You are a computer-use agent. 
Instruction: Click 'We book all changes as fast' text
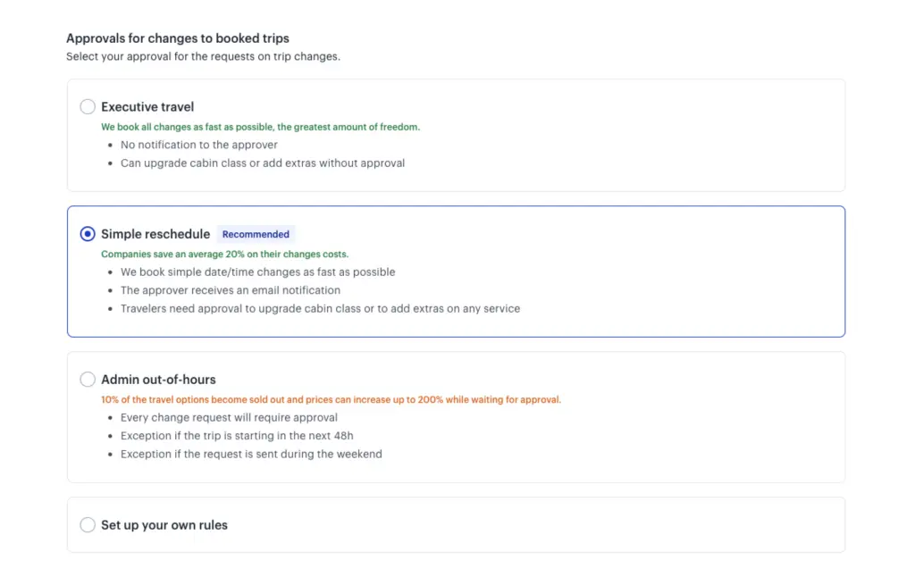coord(260,127)
